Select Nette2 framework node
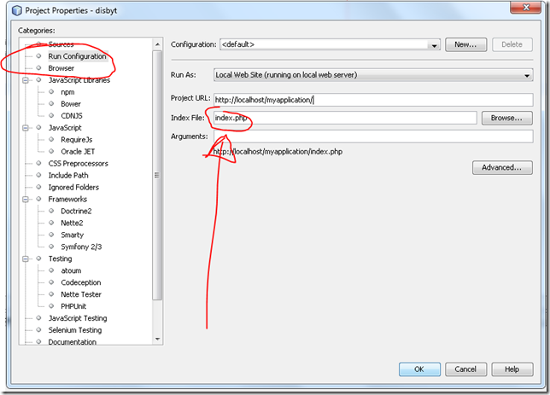 pos(72,223)
